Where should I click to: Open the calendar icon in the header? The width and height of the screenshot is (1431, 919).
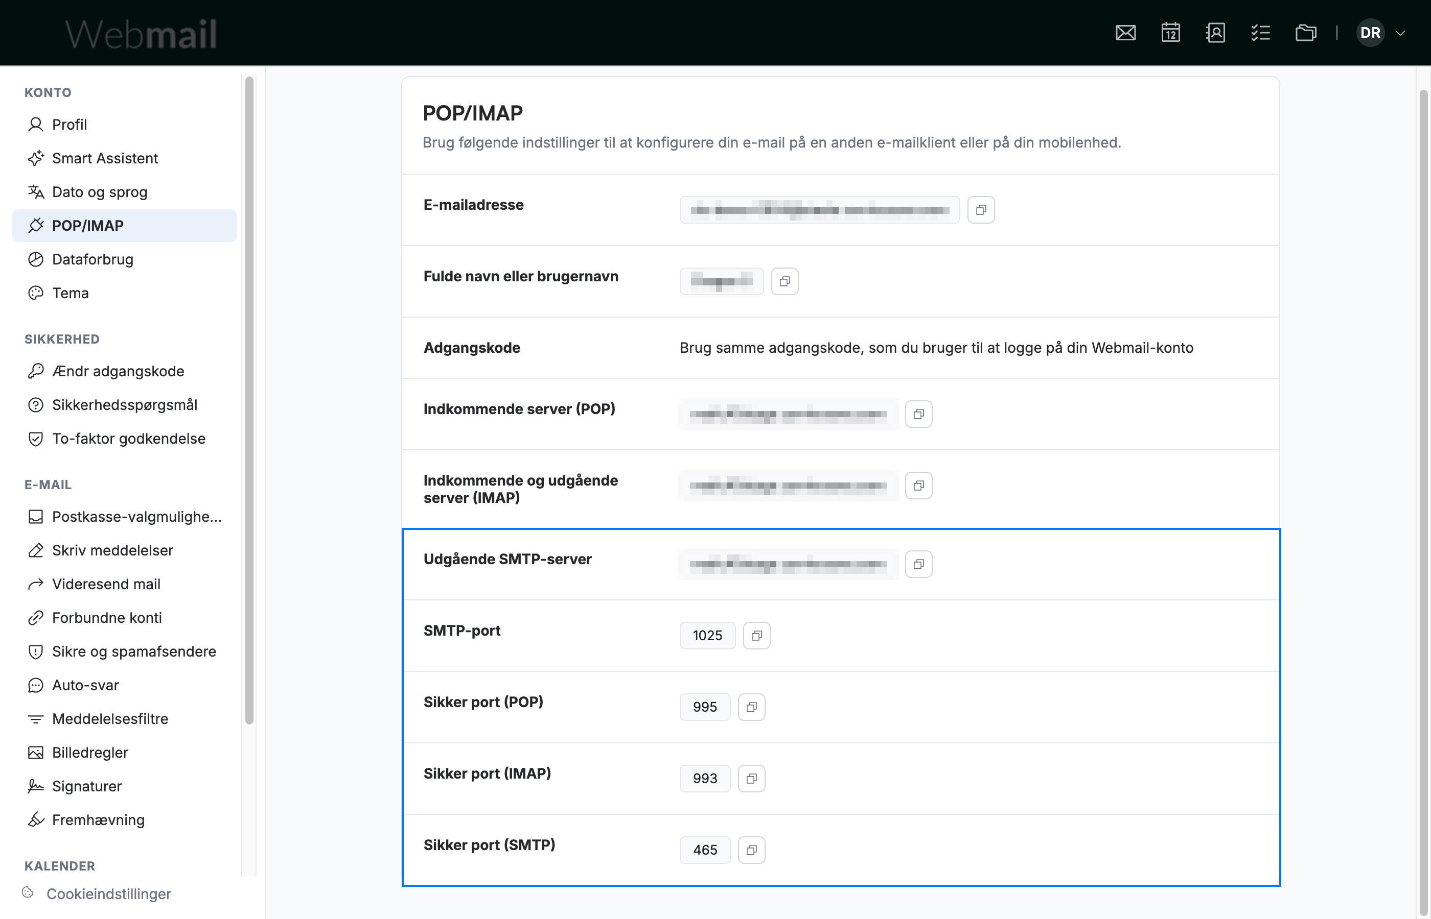click(1170, 33)
